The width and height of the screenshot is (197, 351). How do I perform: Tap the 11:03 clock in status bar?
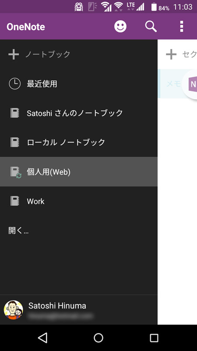pyautogui.click(x=183, y=7)
